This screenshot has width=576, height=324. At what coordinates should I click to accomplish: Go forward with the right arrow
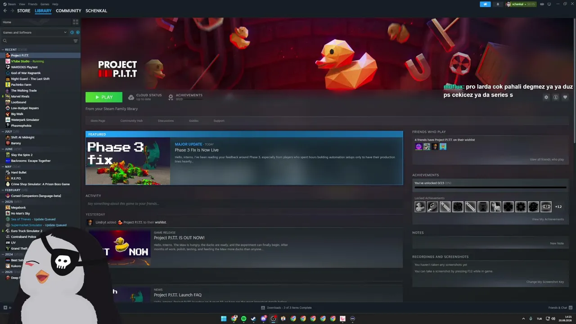pos(12,11)
